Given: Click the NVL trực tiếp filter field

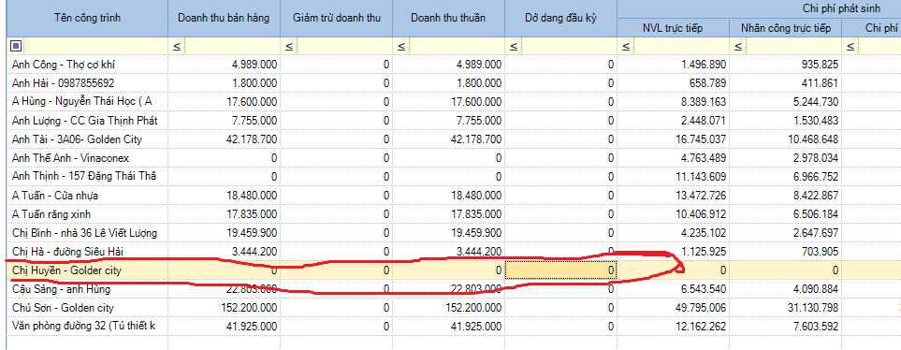Looking at the screenshot, I should 680,46.
